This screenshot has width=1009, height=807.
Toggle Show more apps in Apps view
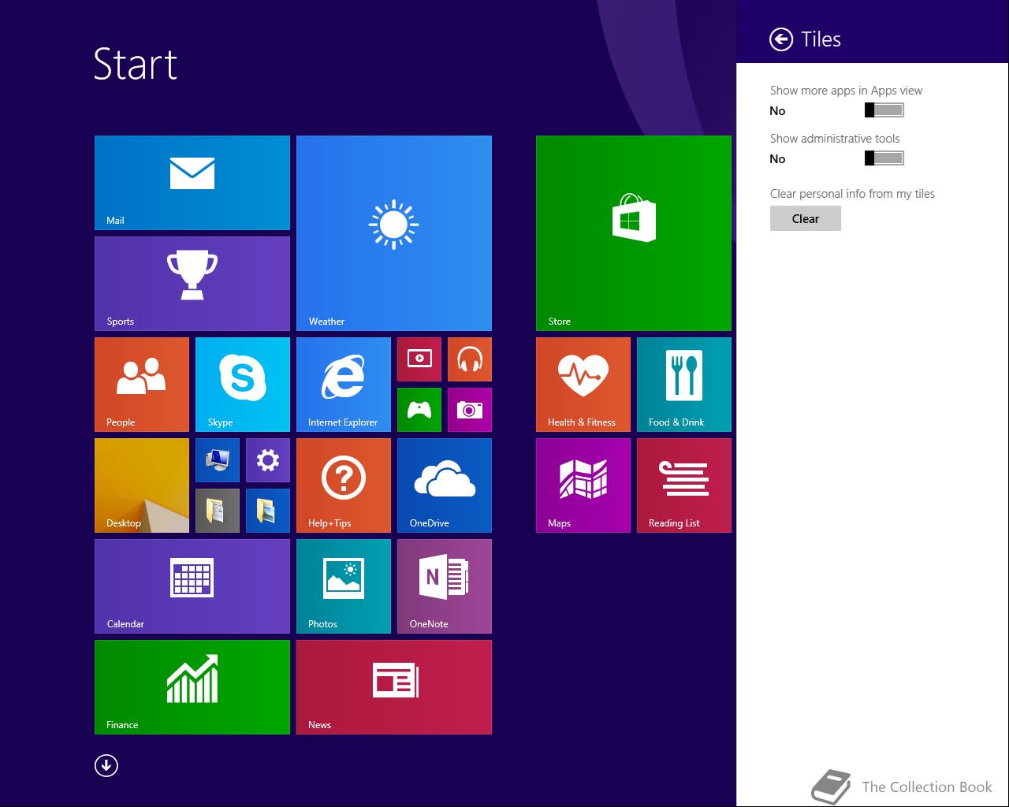point(884,110)
